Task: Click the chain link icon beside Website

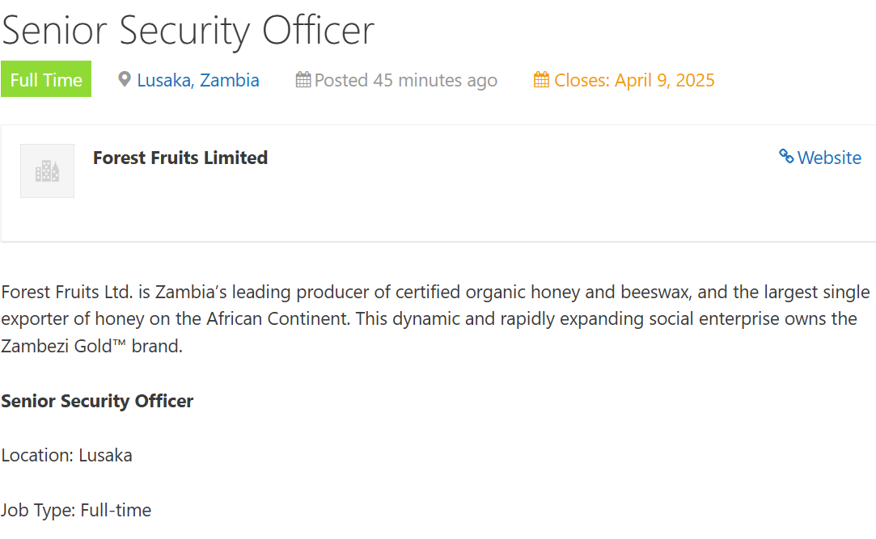Action: [786, 157]
